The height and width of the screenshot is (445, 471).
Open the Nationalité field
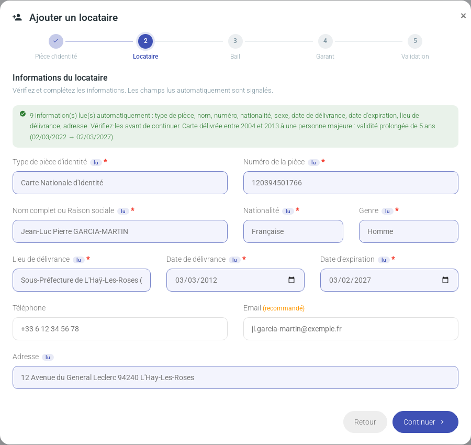[x=293, y=231]
